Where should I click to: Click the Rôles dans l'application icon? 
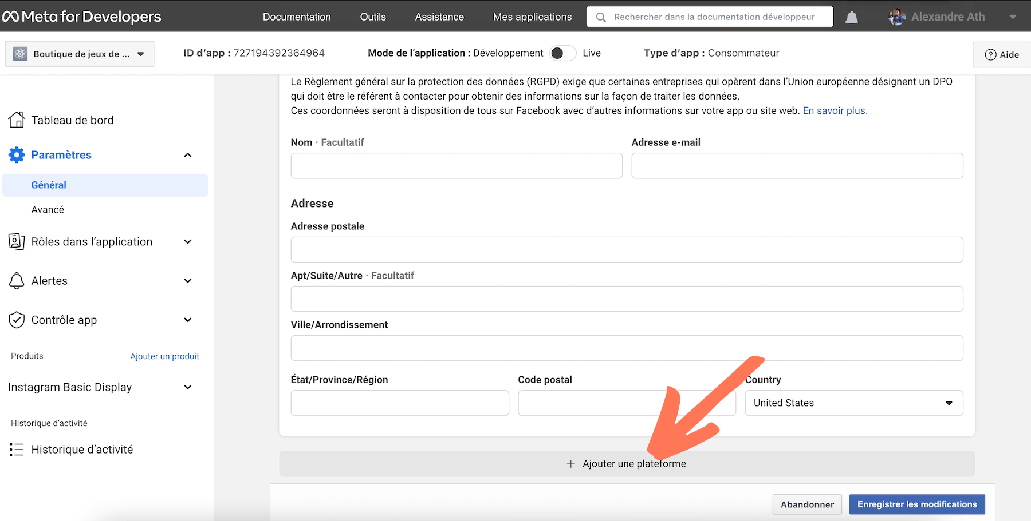pyautogui.click(x=17, y=241)
